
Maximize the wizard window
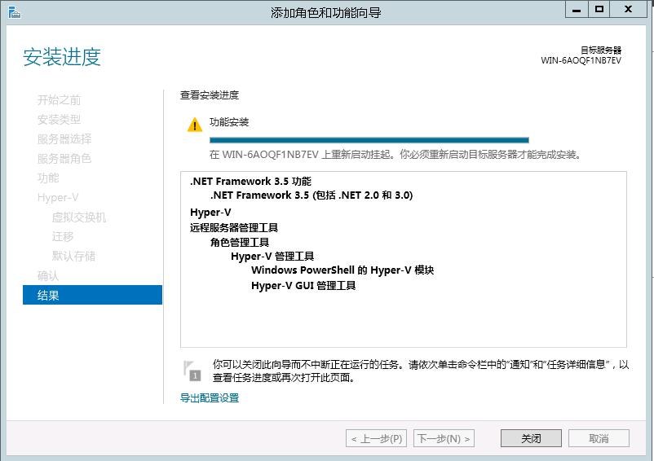(599, 9)
